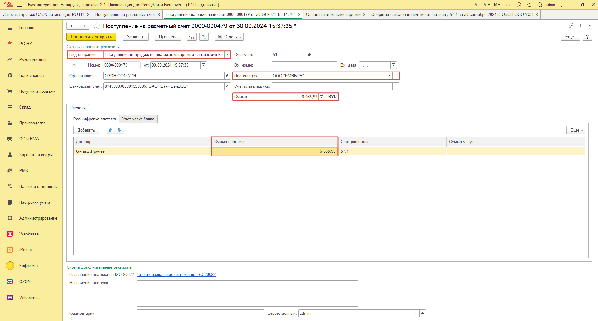The height and width of the screenshot is (321, 598).
Task: Open calculator for Сумма field
Action: click(322, 97)
